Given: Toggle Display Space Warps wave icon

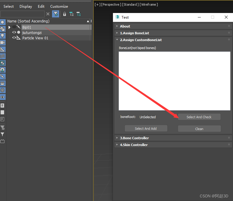Looking at the screenshot, I should (x=3, y=56).
